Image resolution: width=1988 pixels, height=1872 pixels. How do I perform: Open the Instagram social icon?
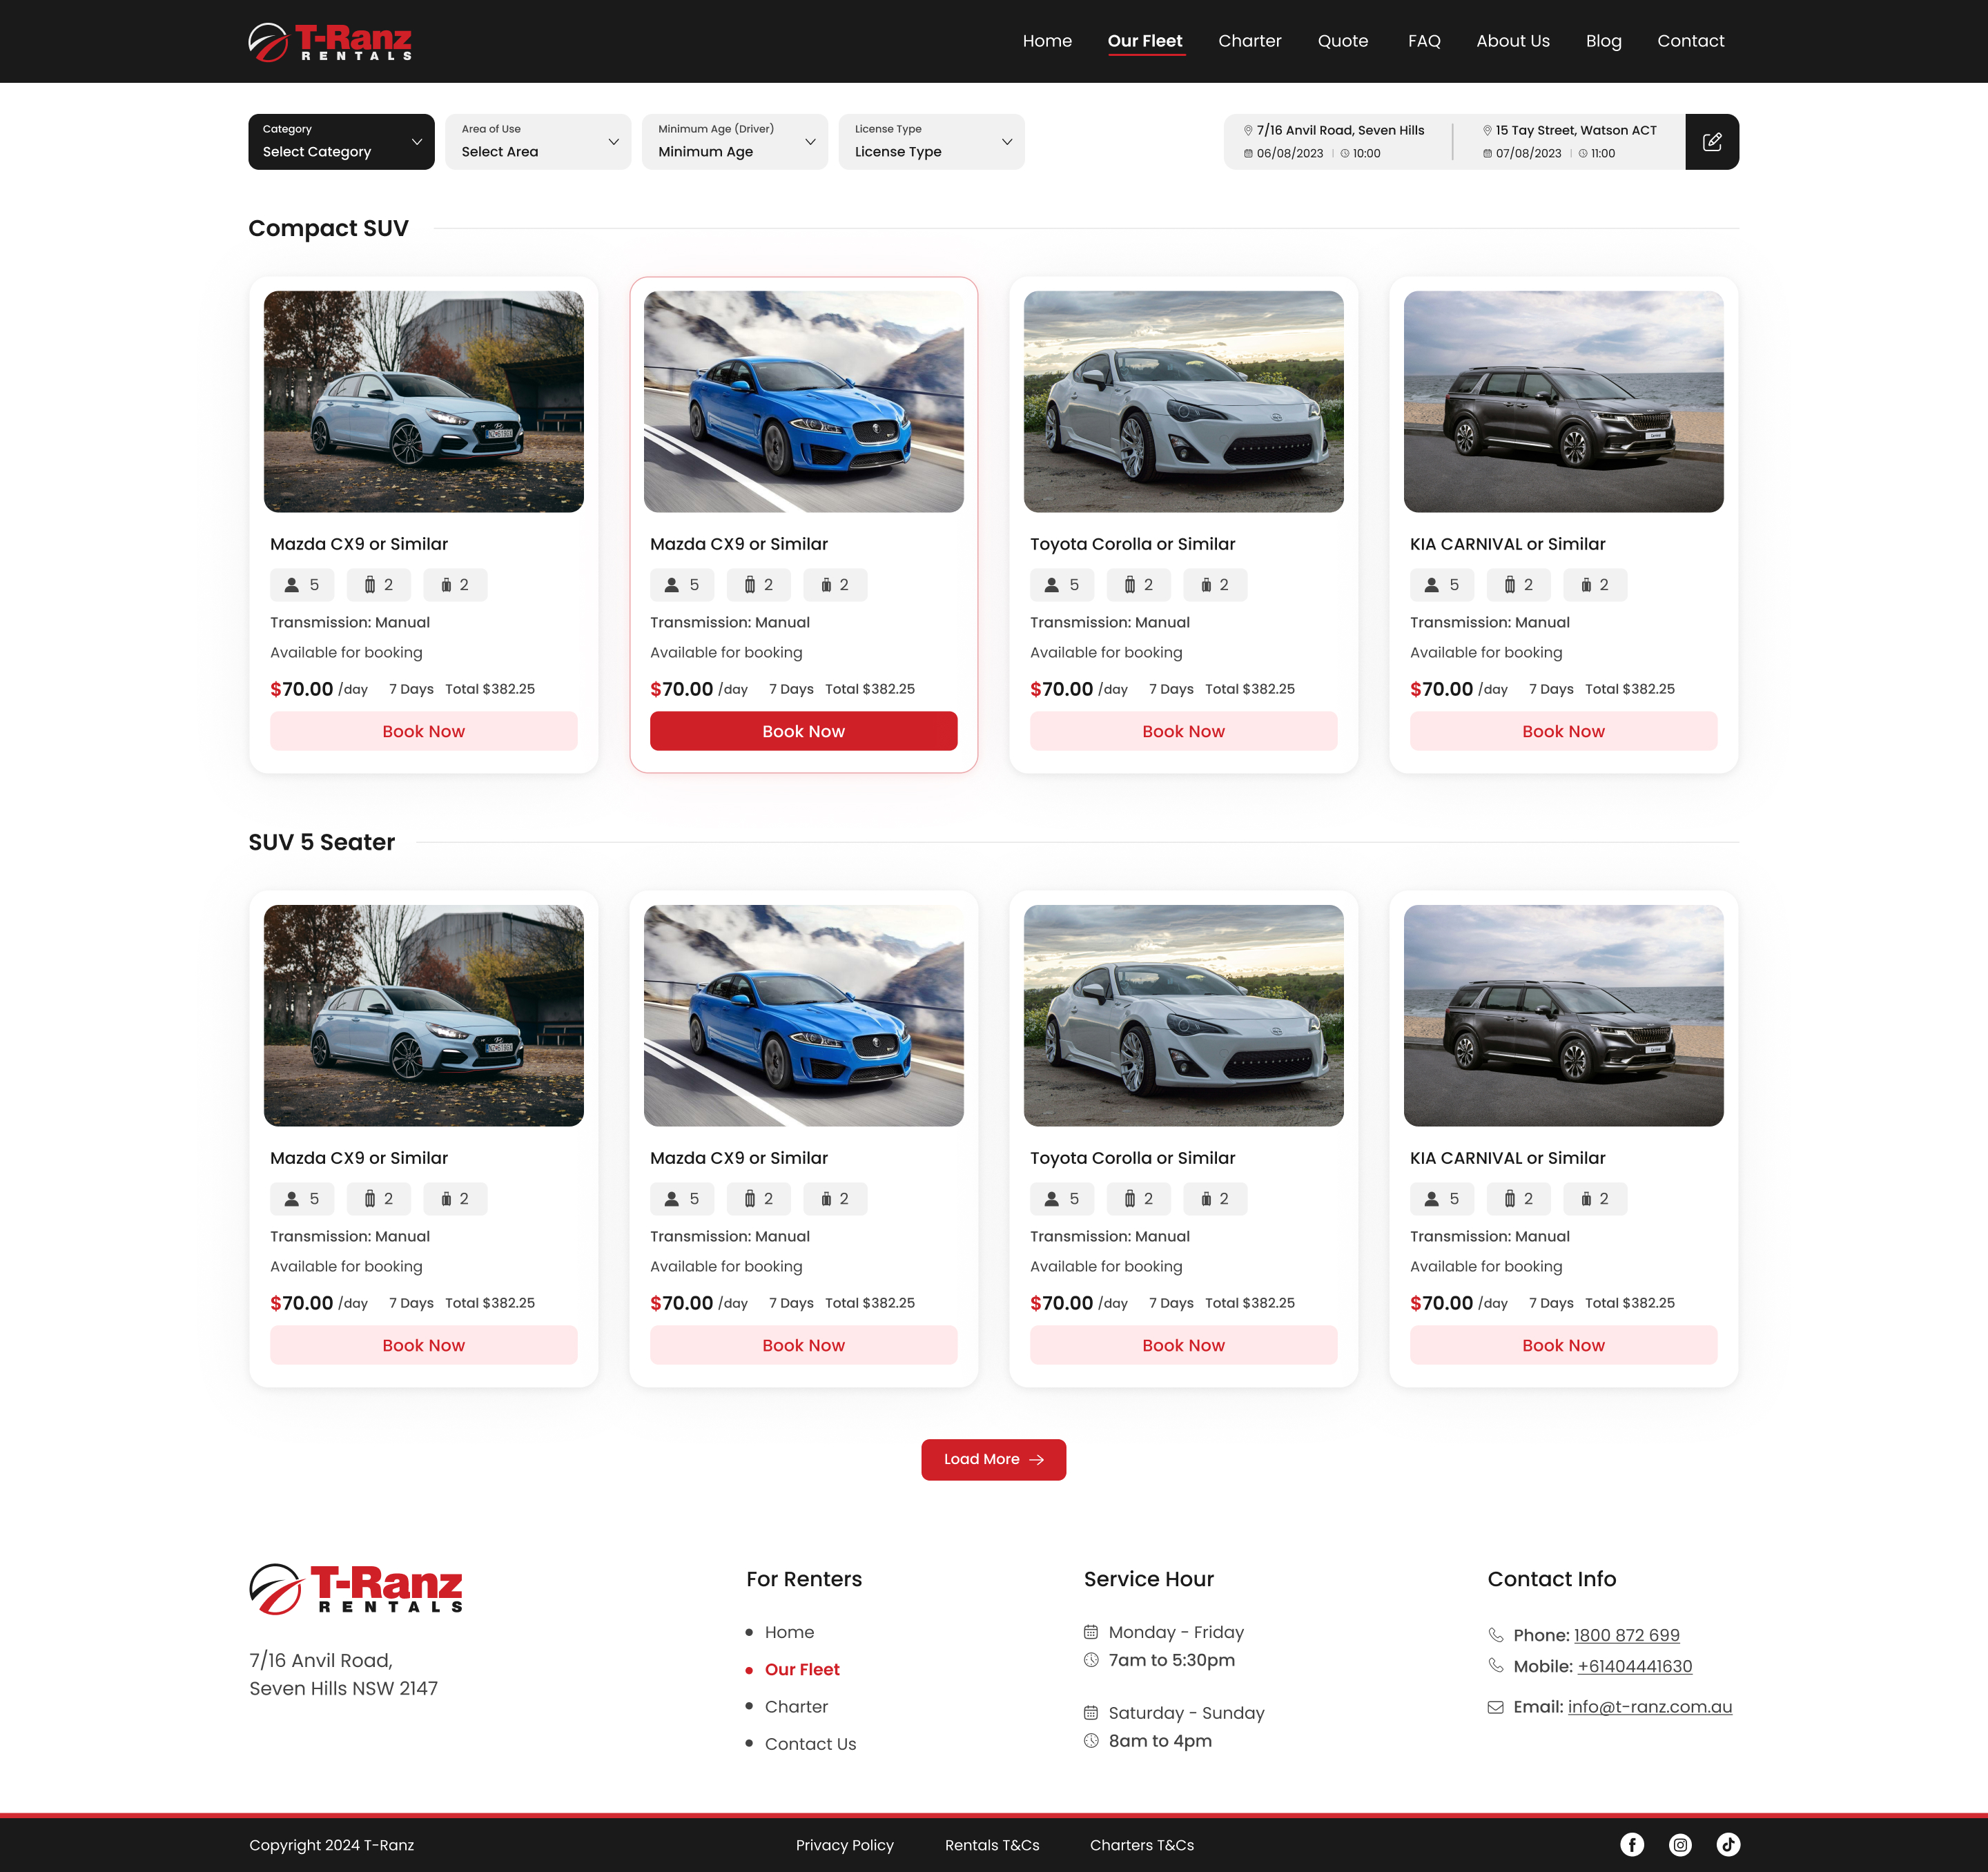[x=1680, y=1844]
